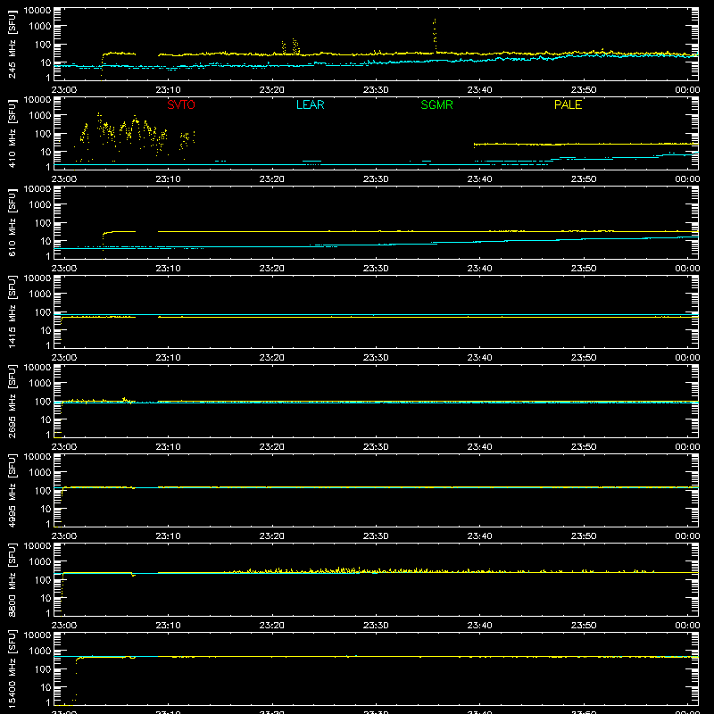Click the 00:00 tick under the 245 MHz plot
Screen dimensions: 714x714
687,90
